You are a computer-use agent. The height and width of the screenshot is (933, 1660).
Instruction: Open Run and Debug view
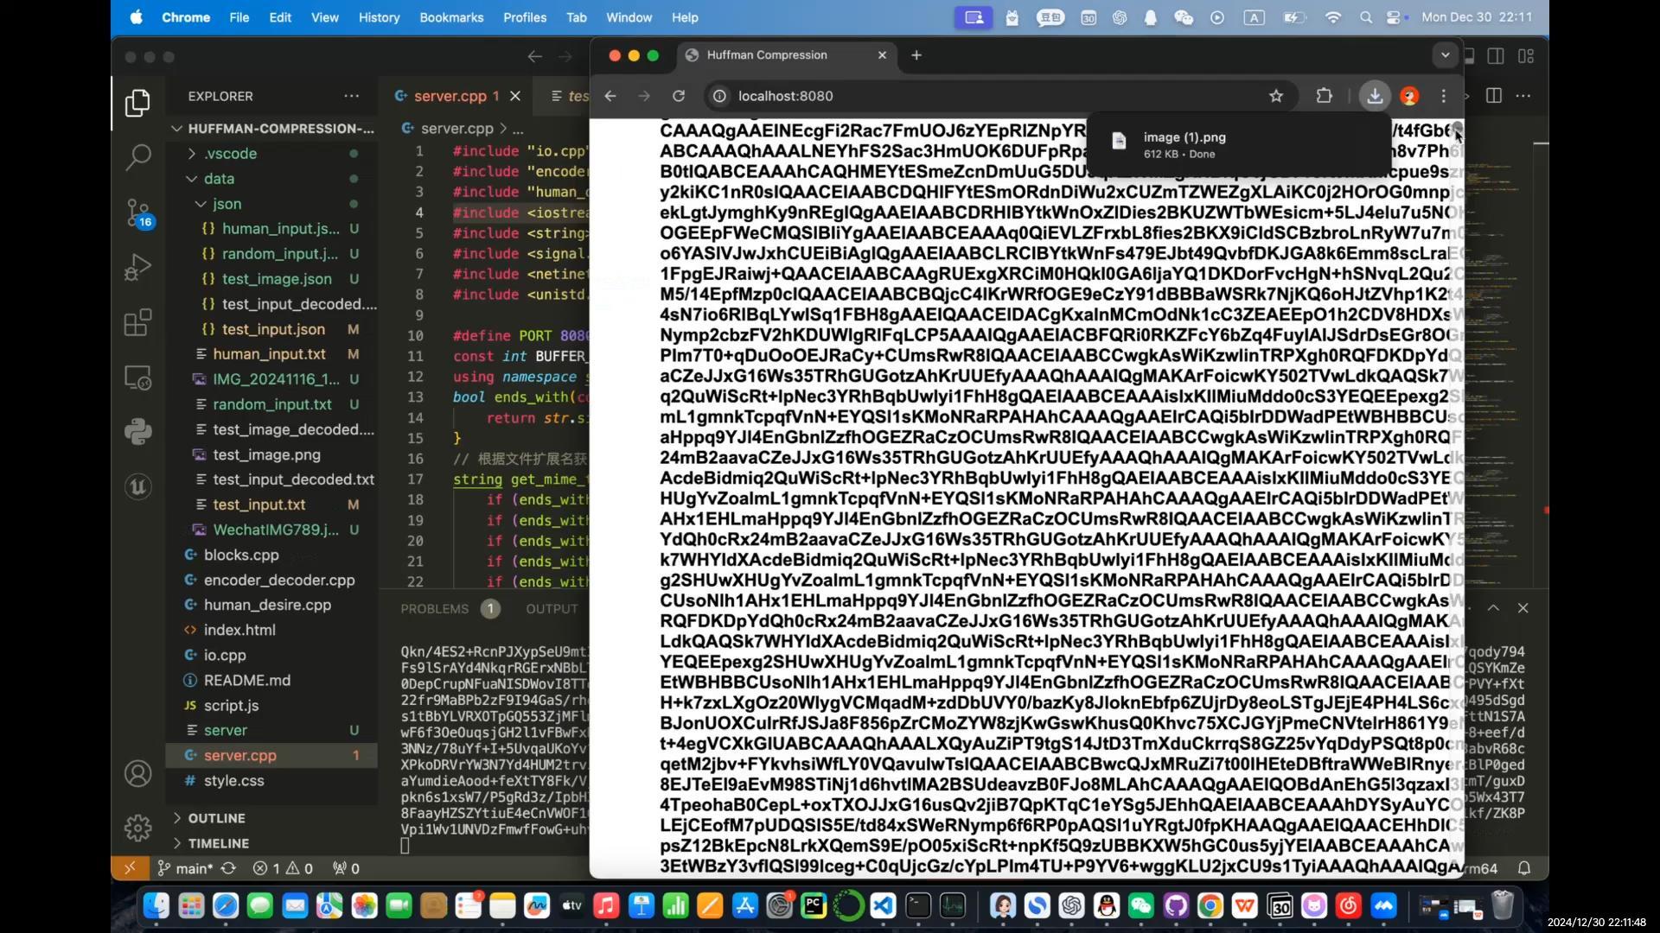tap(137, 267)
